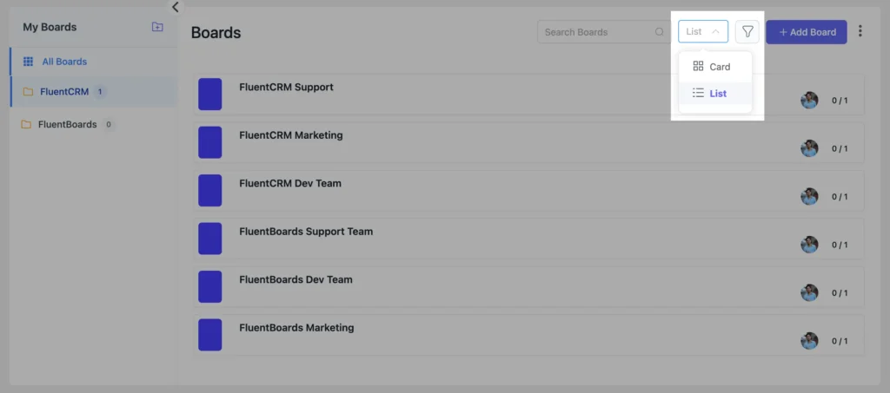Click the All Boards grid icon

[28, 62]
